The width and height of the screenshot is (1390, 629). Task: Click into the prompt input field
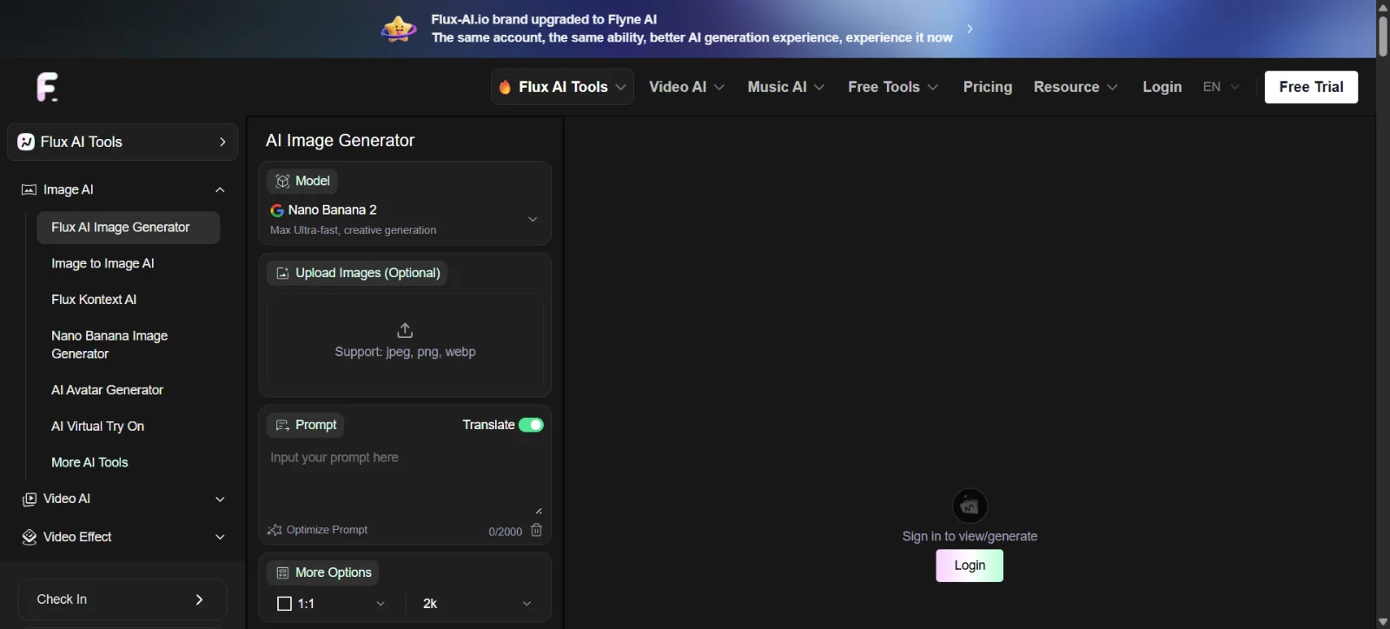[x=405, y=481]
